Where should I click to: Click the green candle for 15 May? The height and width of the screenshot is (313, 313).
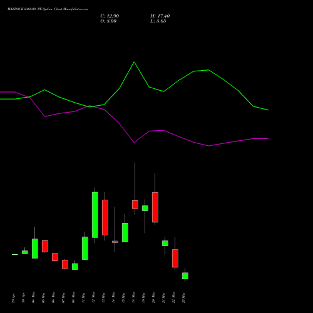coord(125,232)
